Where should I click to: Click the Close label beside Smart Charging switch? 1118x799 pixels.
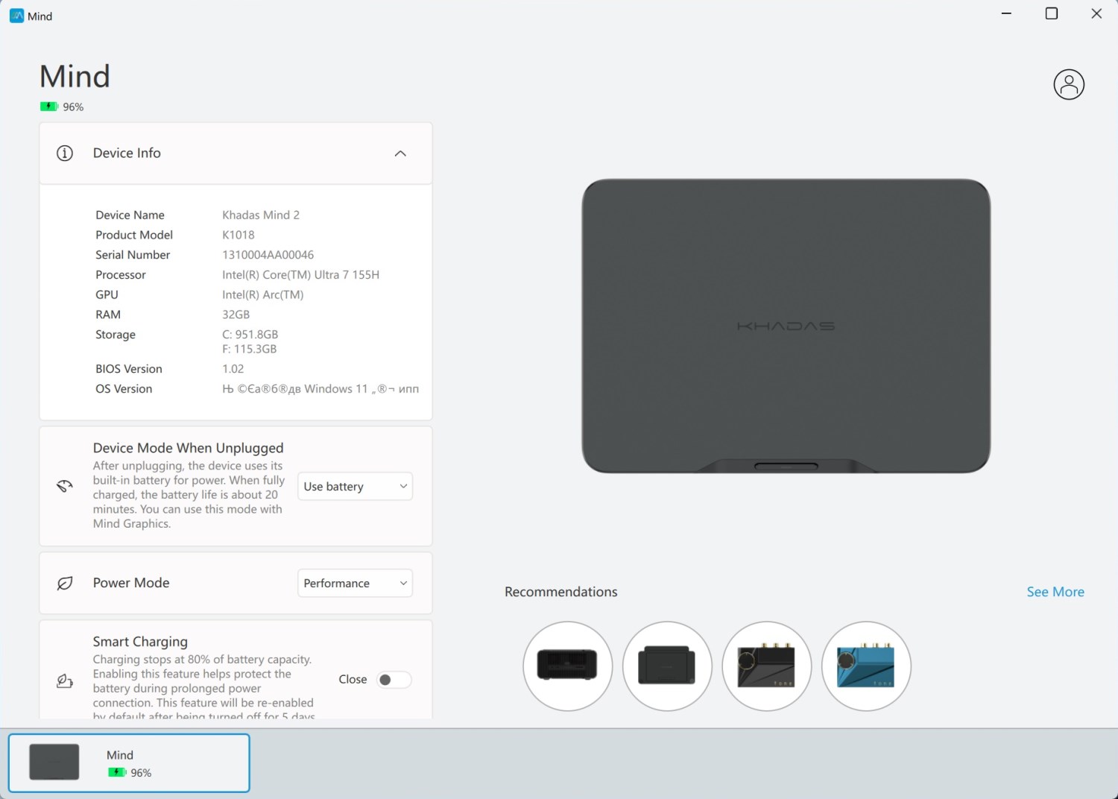[353, 680]
